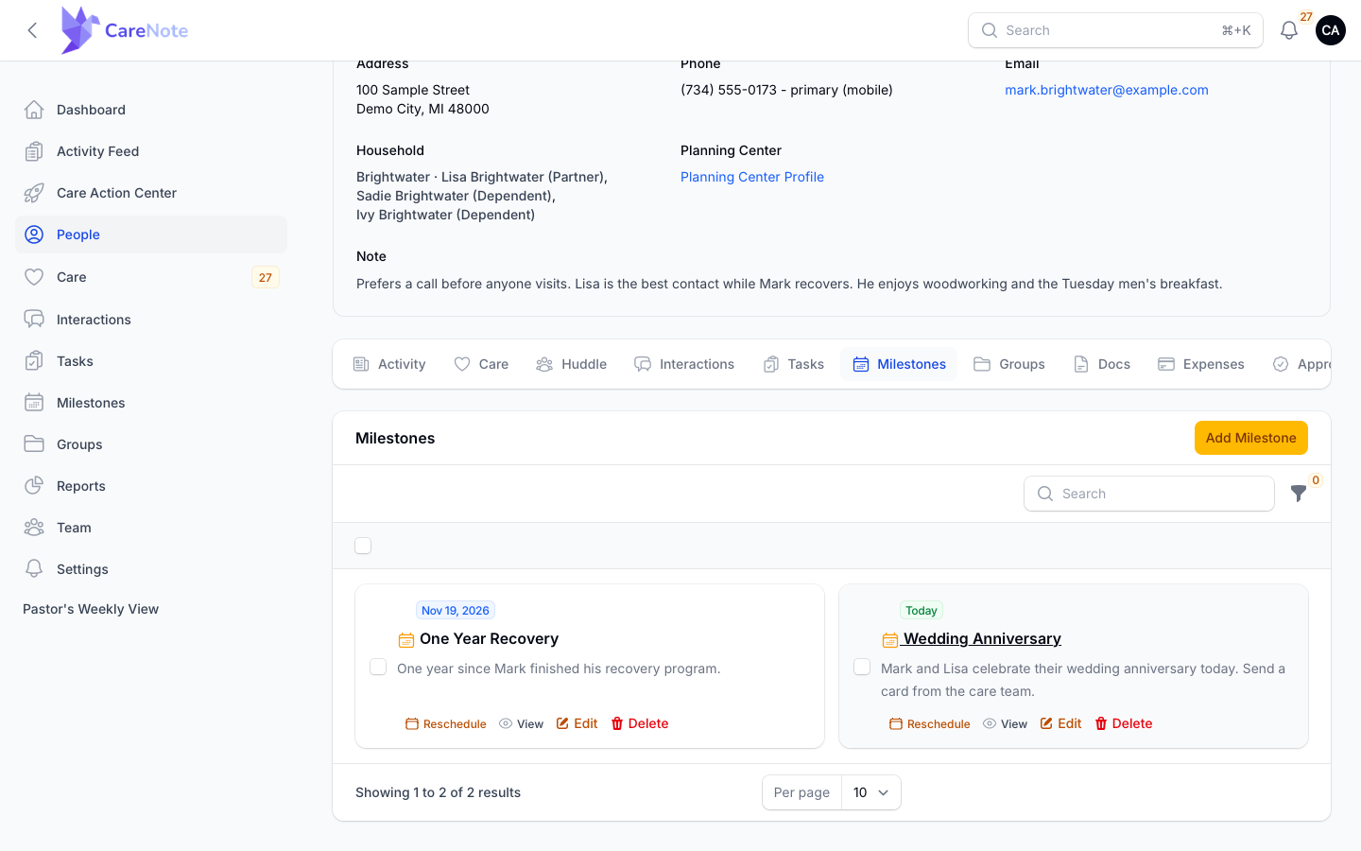Screen dimensions: 1361x851
Task: Check the One Year Recovery milestone
Action: 378,667
